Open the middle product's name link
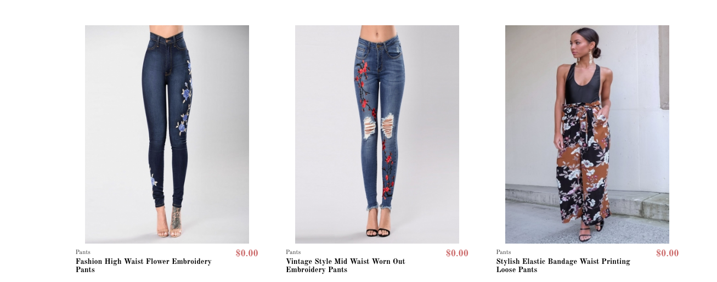 coord(346,266)
